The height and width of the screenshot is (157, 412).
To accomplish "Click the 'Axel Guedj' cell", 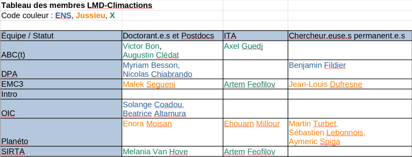I will click(255, 50).
